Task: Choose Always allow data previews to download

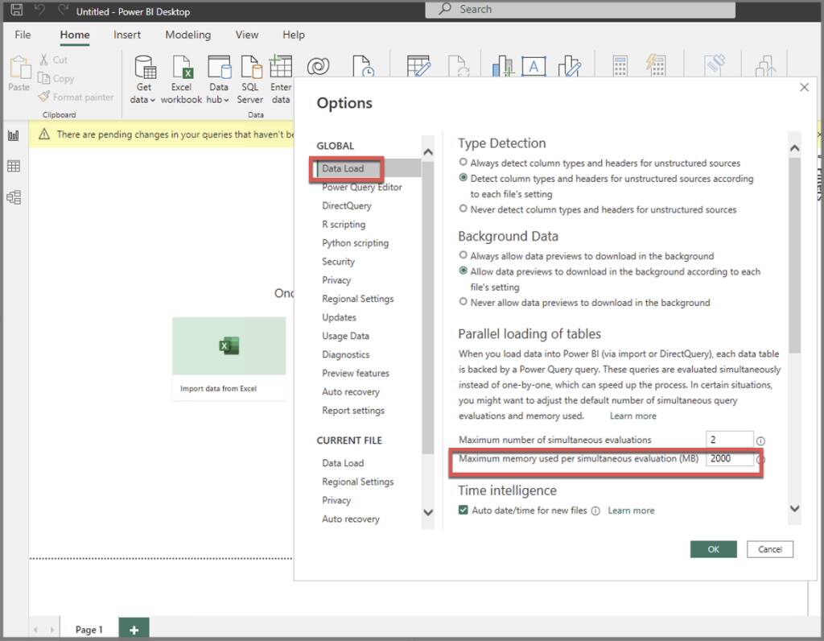Action: [x=463, y=256]
